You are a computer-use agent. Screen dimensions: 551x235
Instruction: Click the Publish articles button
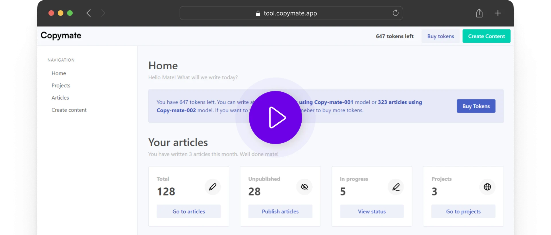[x=280, y=211]
